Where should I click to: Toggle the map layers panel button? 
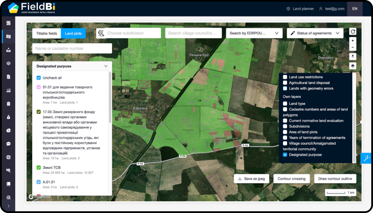(x=353, y=66)
